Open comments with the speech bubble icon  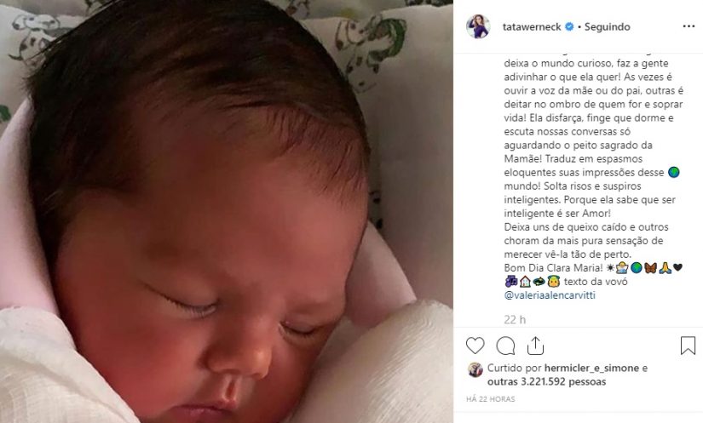[505, 346]
